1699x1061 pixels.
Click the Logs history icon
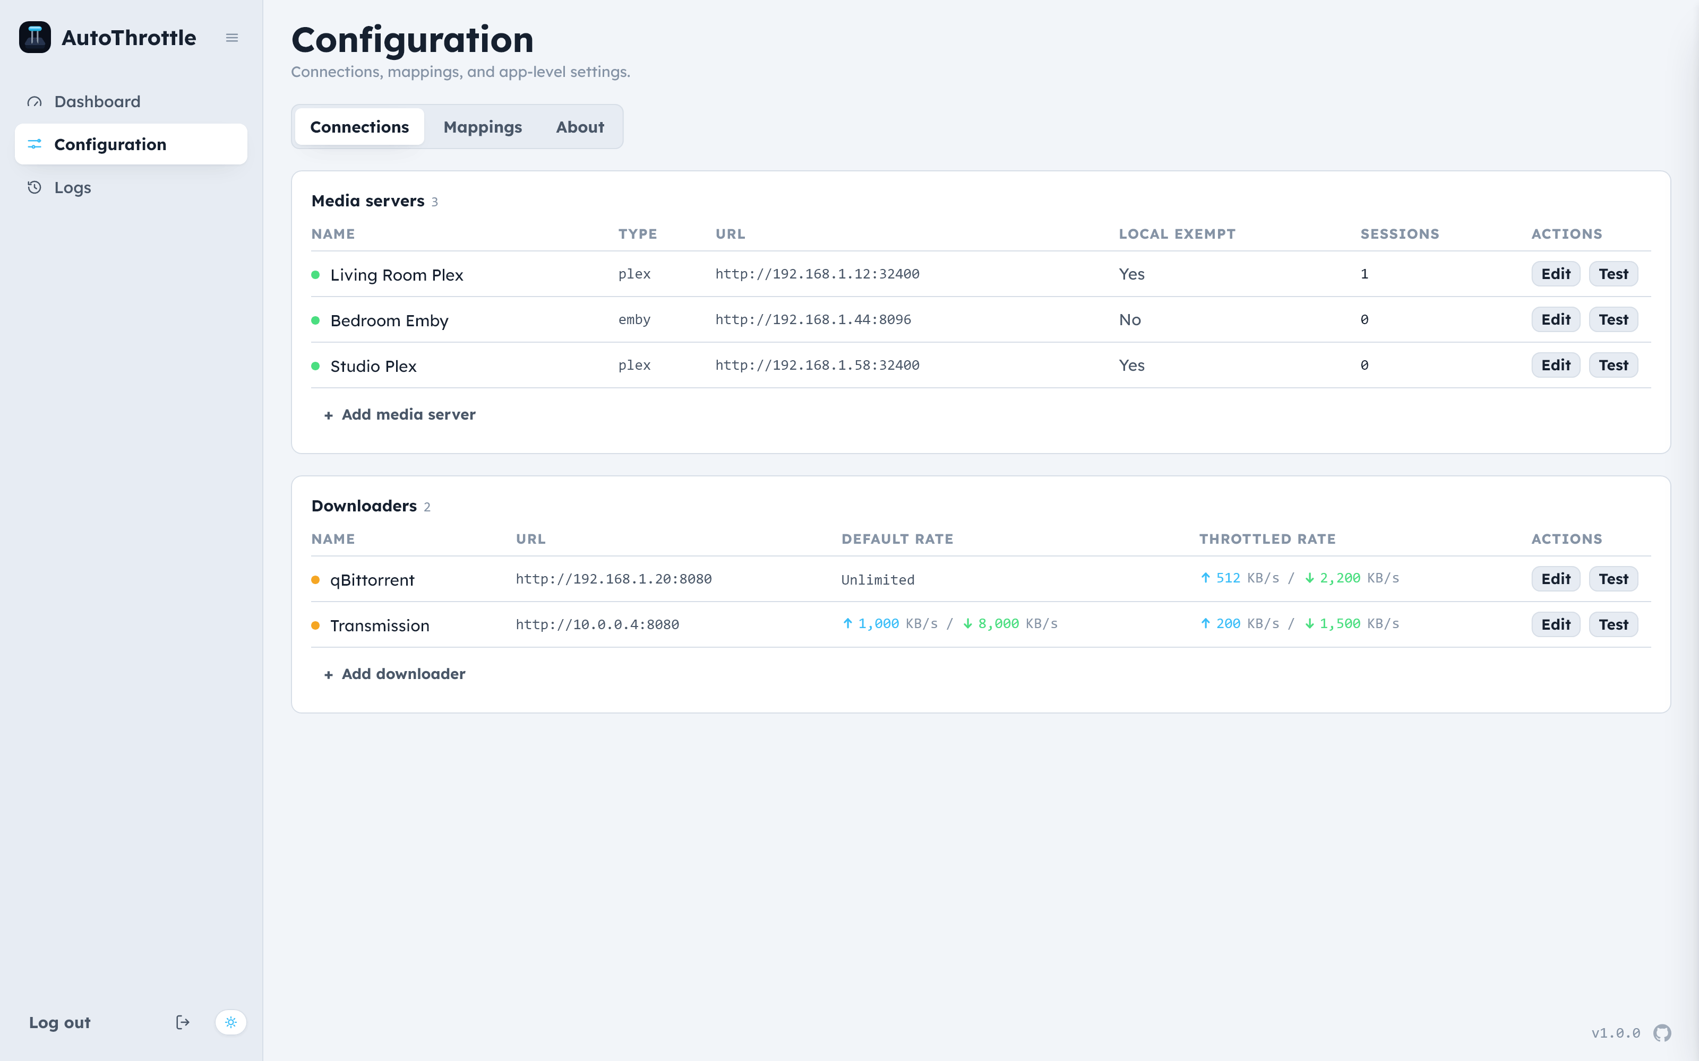coord(35,187)
